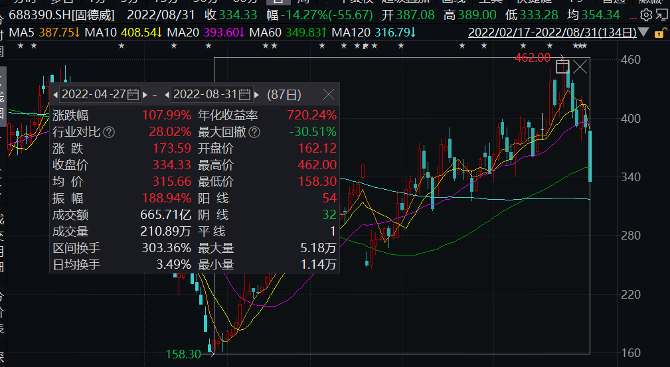670x367 pixels.
Task: Close the chart selection box with its X
Action: pyautogui.click(x=580, y=66)
